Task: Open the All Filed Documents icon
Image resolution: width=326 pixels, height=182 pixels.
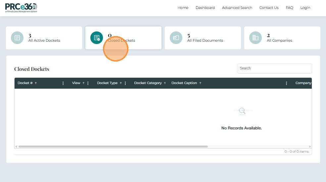Action: pos(176,38)
